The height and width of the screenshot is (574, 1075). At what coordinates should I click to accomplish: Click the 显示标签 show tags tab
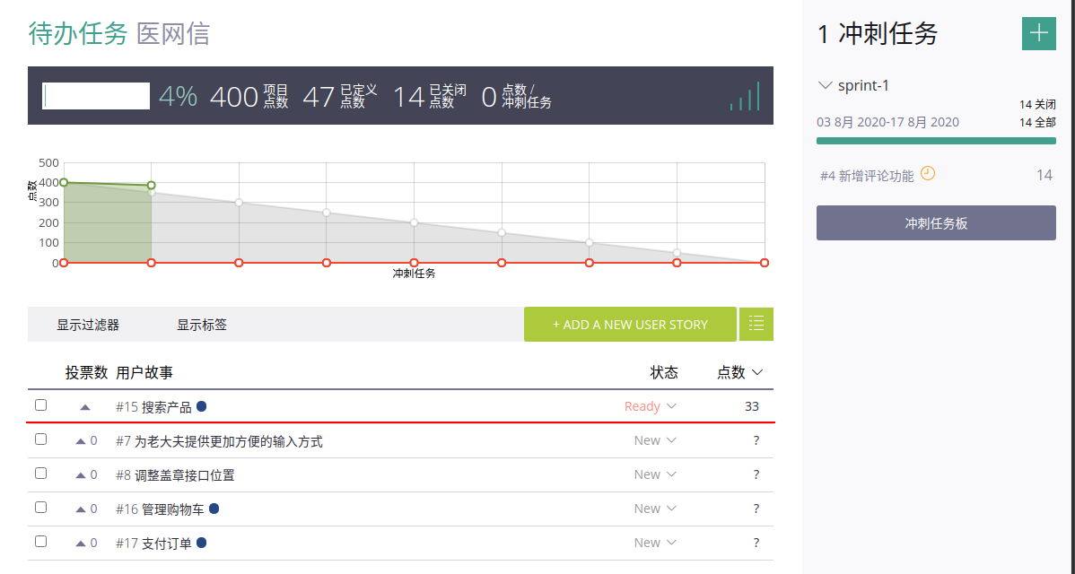click(x=202, y=325)
